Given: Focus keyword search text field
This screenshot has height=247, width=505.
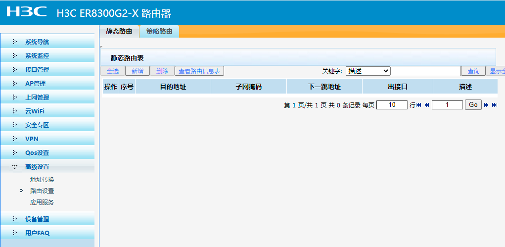Looking at the screenshot, I should point(426,71).
